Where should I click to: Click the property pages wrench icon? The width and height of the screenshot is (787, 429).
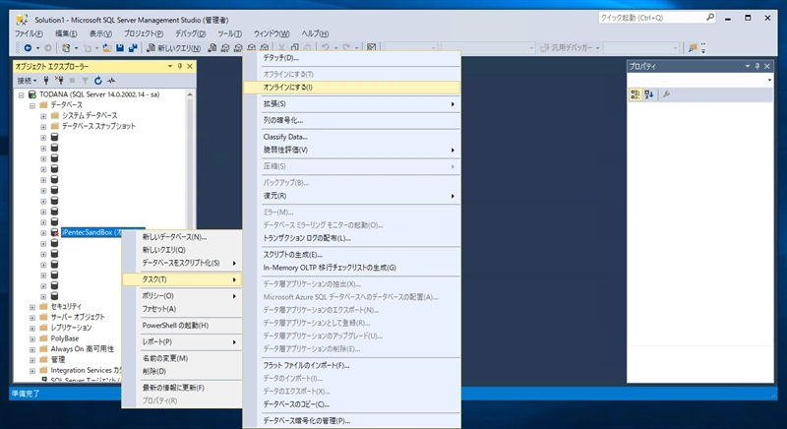click(x=667, y=94)
